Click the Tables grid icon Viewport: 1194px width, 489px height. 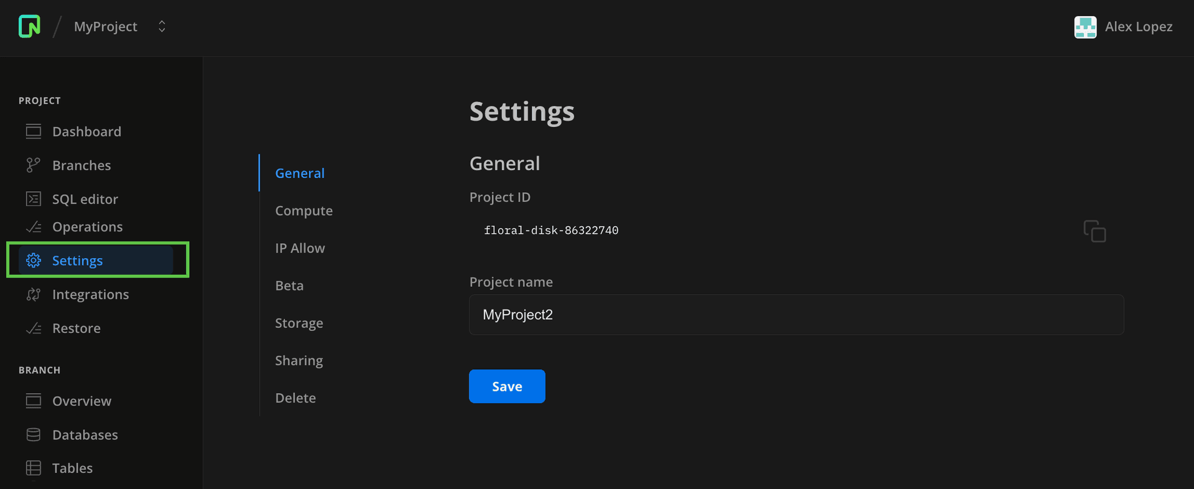pos(34,468)
